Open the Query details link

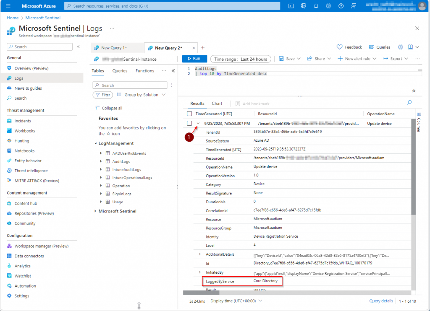point(381,301)
